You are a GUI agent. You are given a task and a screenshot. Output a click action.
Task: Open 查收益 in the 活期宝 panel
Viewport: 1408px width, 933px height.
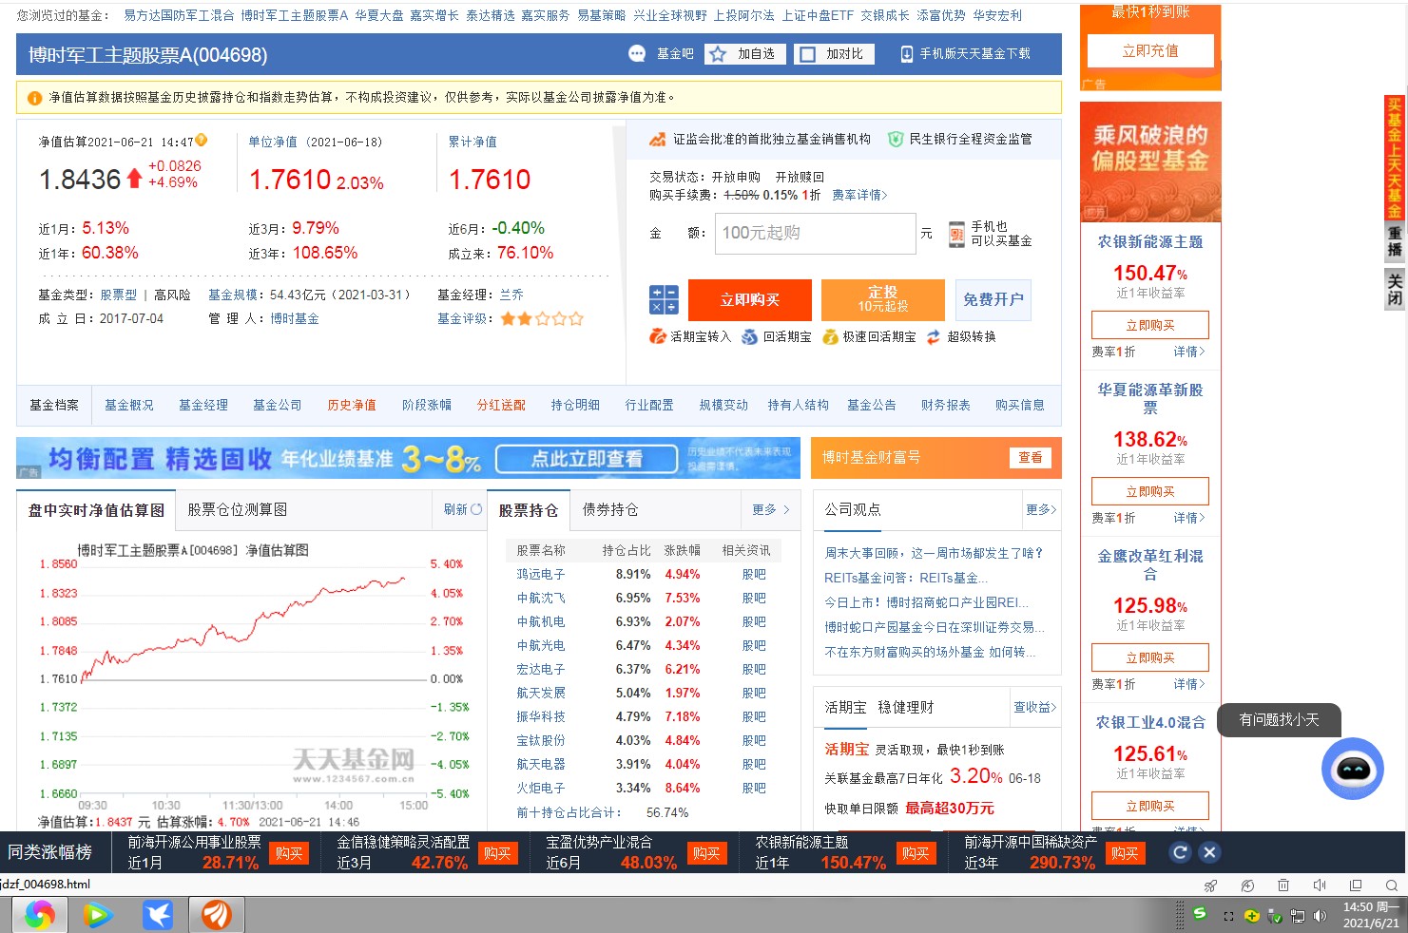click(1034, 707)
